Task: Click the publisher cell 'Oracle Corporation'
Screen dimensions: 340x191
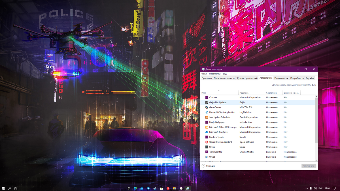Action: [248, 117]
